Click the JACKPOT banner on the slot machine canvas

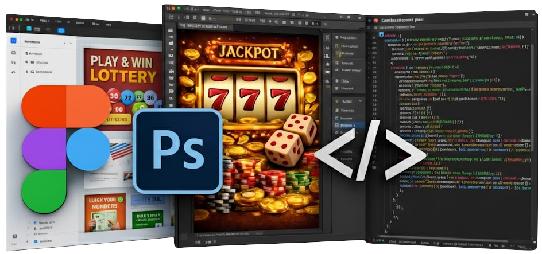tap(249, 52)
